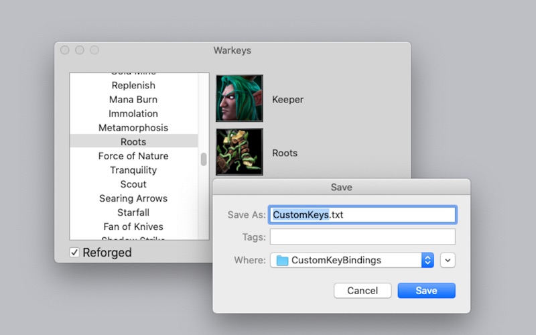
Task: Expand the Save dialog with chevron button
Action: point(448,260)
